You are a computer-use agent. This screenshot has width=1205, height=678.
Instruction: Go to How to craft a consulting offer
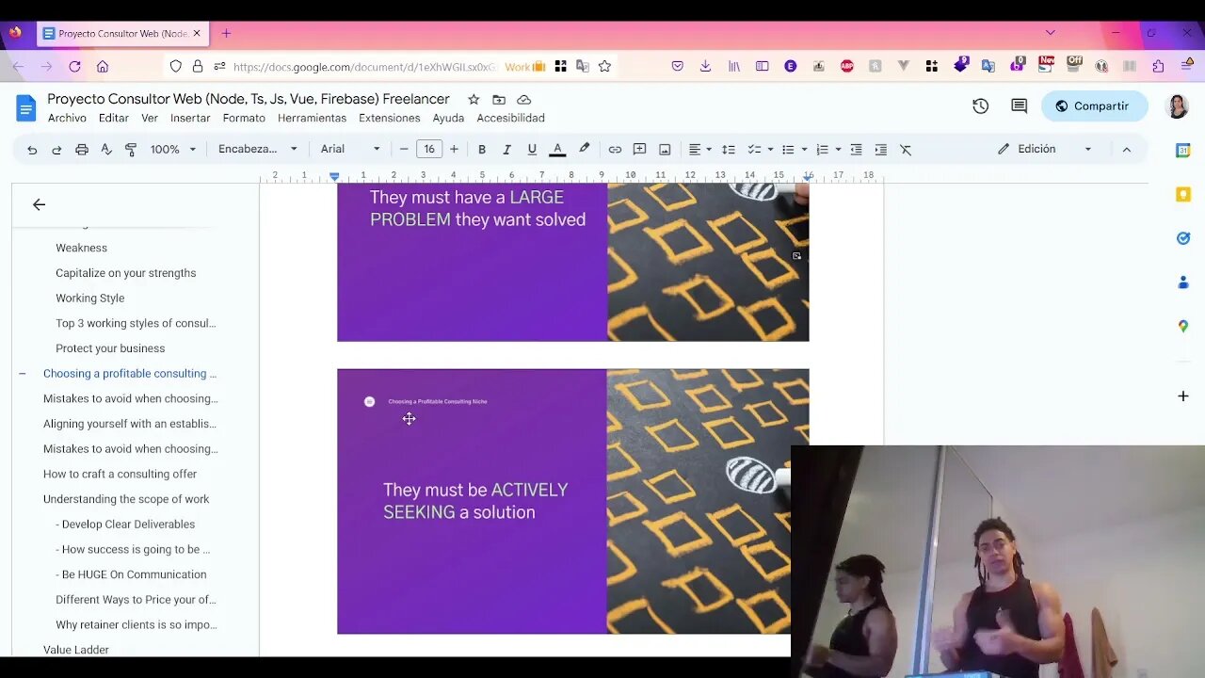[x=120, y=475]
